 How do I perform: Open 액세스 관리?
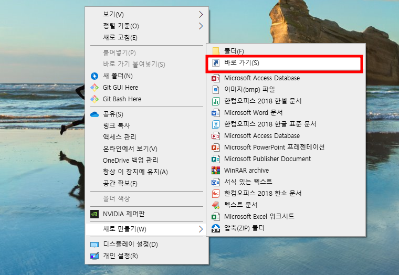[x=147, y=137]
